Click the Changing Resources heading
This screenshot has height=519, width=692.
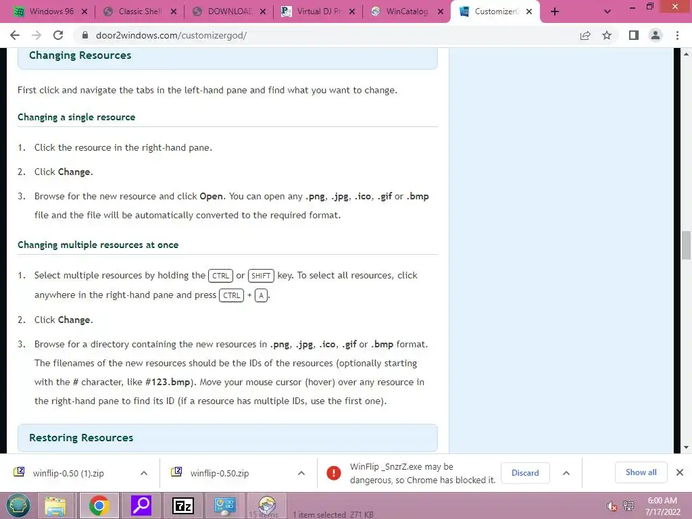point(80,55)
